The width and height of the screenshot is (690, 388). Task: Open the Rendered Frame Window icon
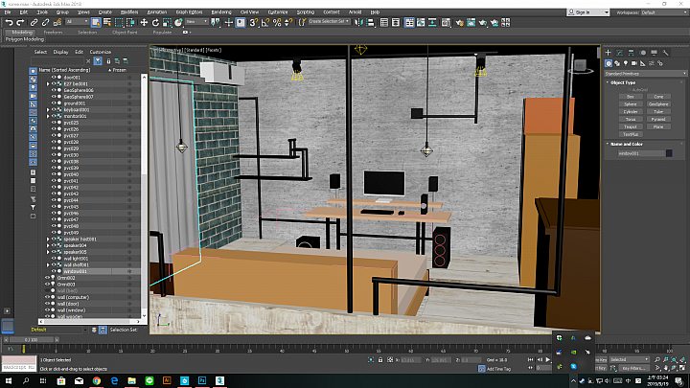tap(471, 22)
